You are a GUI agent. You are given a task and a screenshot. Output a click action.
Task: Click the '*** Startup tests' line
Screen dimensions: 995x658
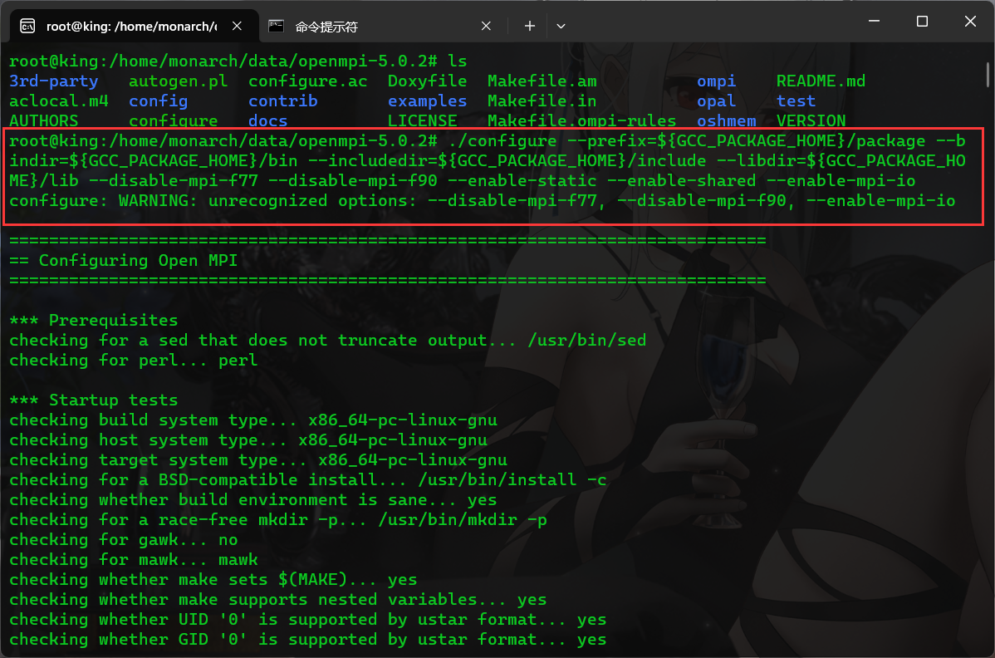pos(93,400)
